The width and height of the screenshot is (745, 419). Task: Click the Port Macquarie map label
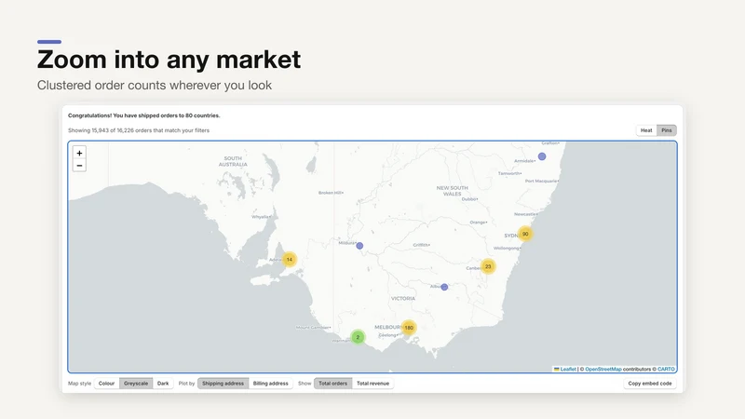542,181
